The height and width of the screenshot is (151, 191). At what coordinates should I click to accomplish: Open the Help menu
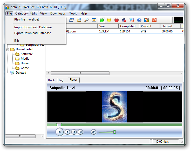[x=84, y=13]
